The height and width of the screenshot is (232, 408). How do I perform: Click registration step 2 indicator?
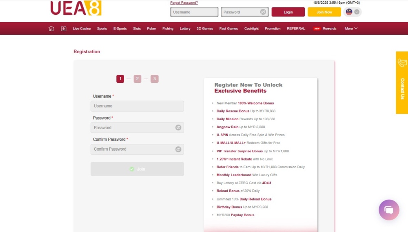(137, 79)
